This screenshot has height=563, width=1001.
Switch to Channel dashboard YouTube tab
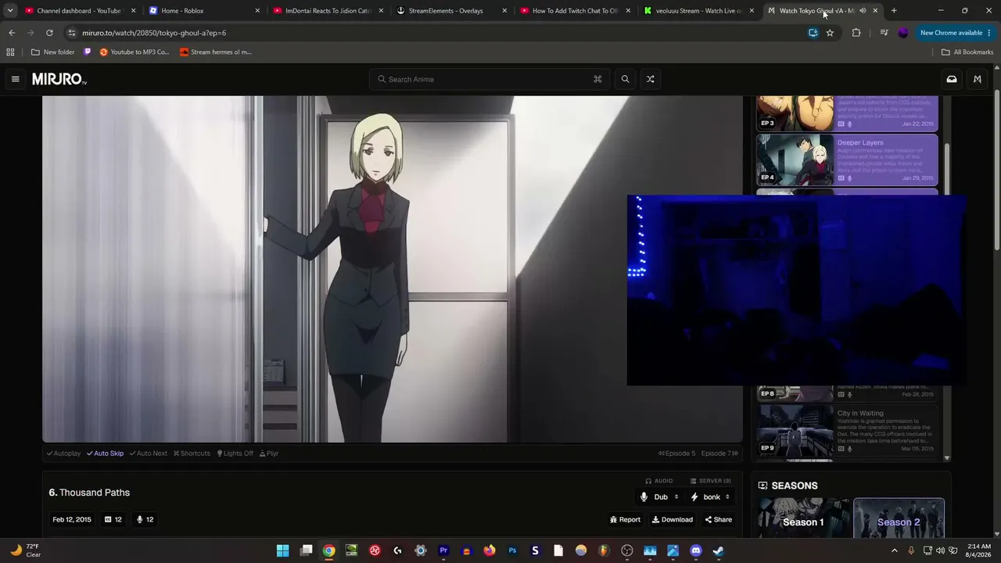[x=80, y=11]
